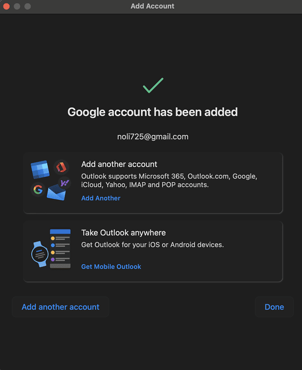The image size is (302, 370).
Task: Click the blue Outlook calendar grid icon
Action: pos(40,171)
